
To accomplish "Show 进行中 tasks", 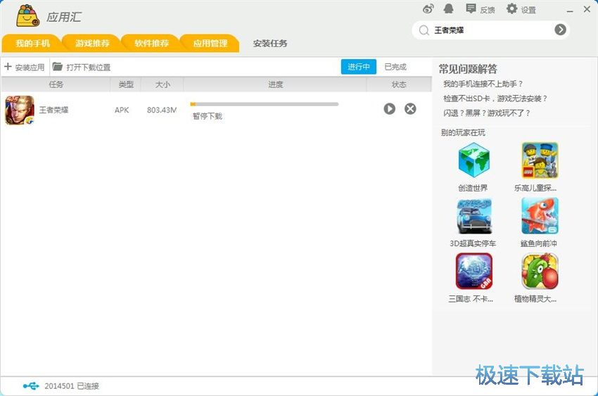I will click(359, 67).
